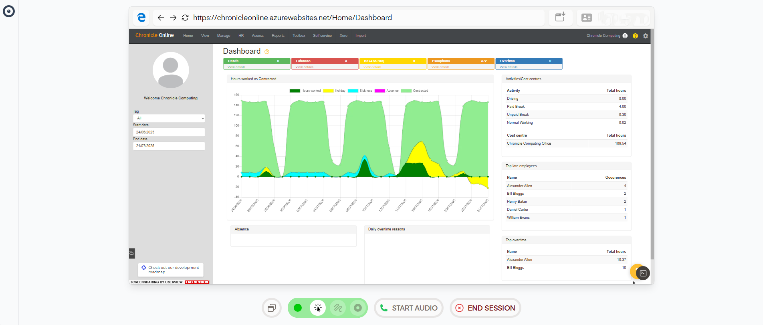Screen dimensions: 763x325
Task: Click the browser back arrow
Action: [x=161, y=18]
